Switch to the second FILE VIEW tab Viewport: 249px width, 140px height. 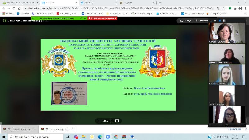coord(98,3)
